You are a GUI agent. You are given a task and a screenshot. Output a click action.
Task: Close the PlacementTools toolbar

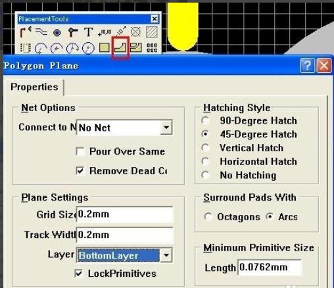click(155, 19)
